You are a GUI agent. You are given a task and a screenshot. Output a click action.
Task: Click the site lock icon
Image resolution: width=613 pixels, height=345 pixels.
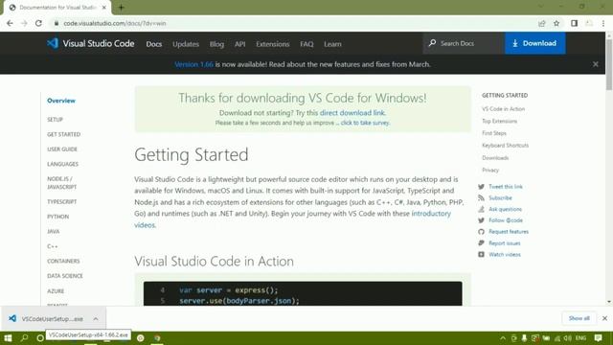coord(57,23)
